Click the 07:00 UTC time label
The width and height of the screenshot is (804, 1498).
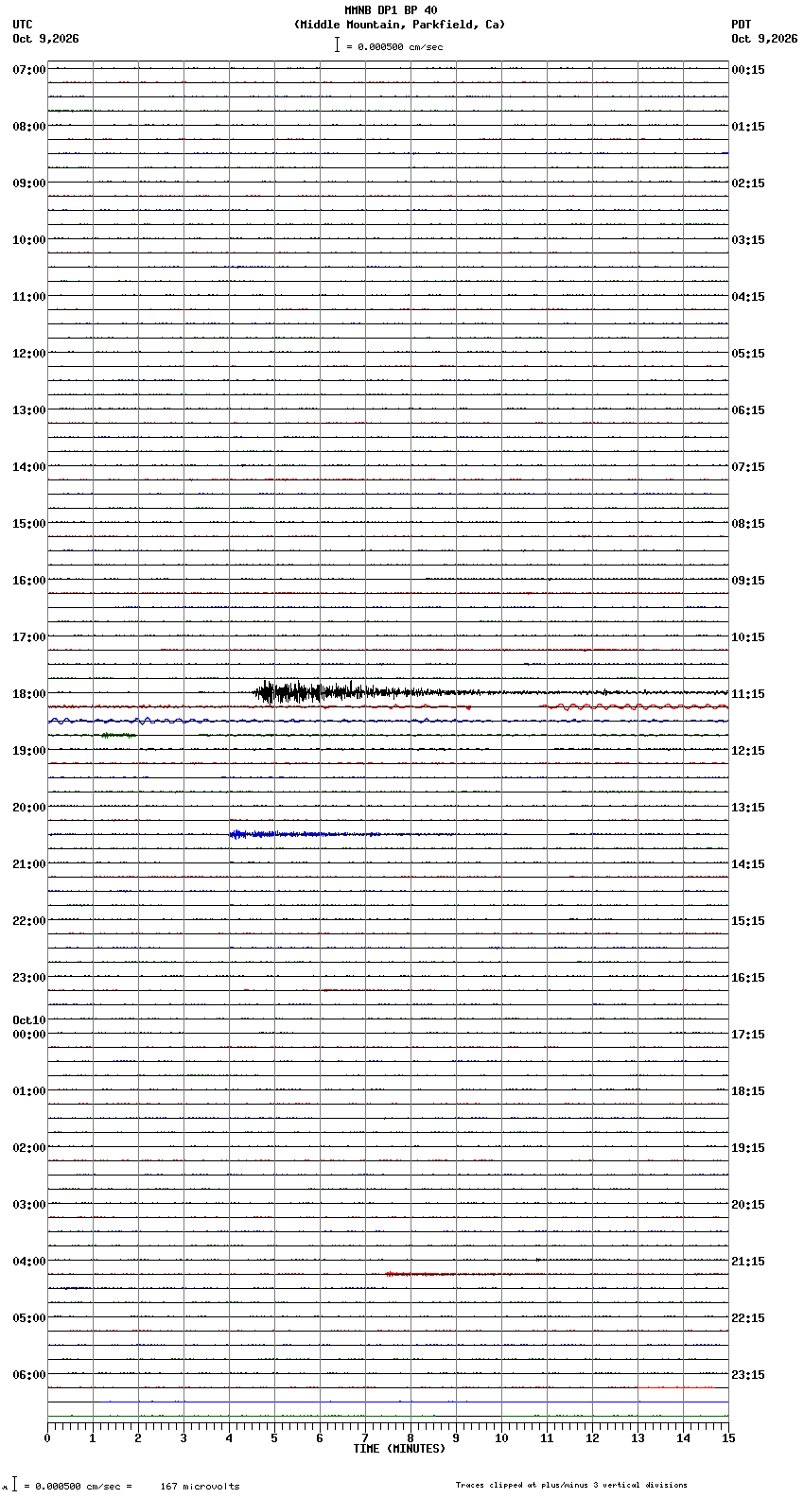pos(29,70)
